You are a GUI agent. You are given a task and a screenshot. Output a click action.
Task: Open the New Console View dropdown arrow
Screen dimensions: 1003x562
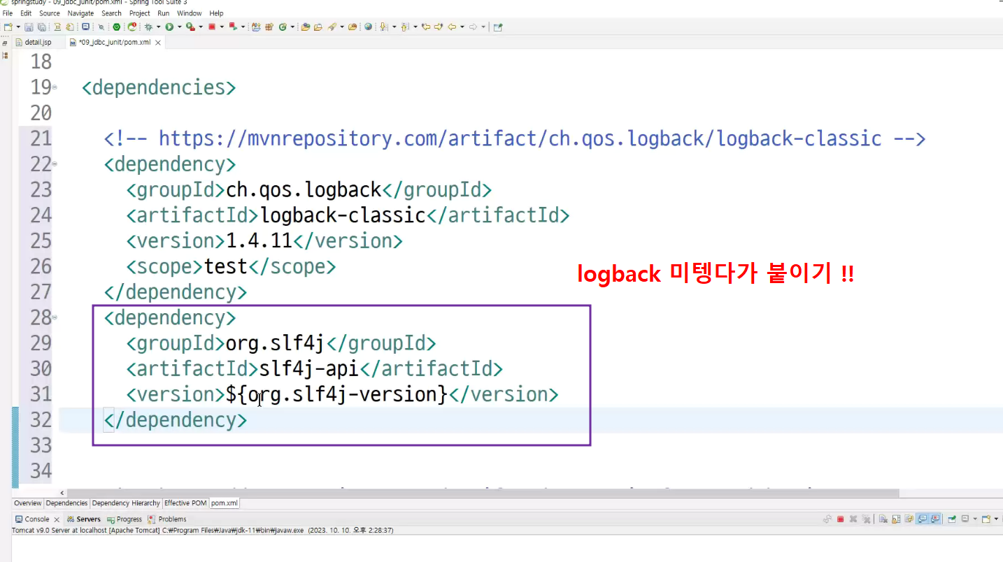tap(996, 519)
